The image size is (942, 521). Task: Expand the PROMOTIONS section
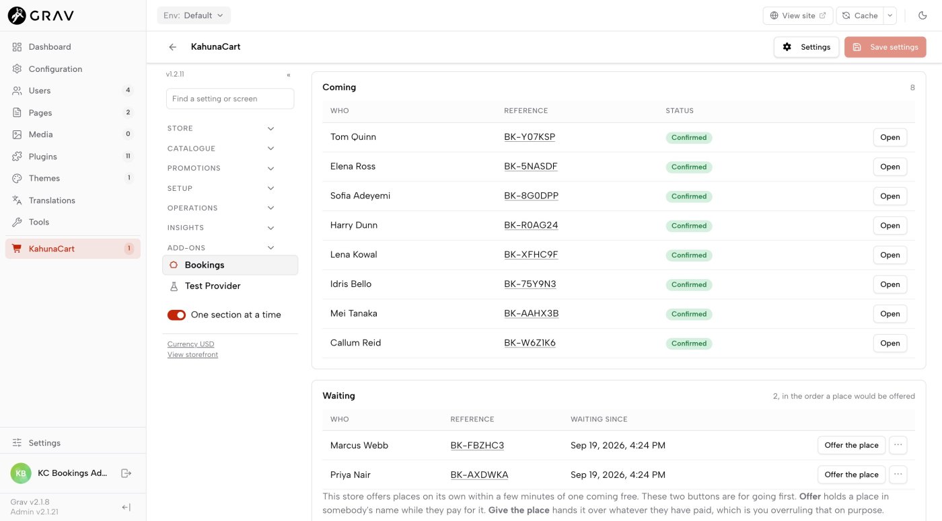click(x=221, y=168)
